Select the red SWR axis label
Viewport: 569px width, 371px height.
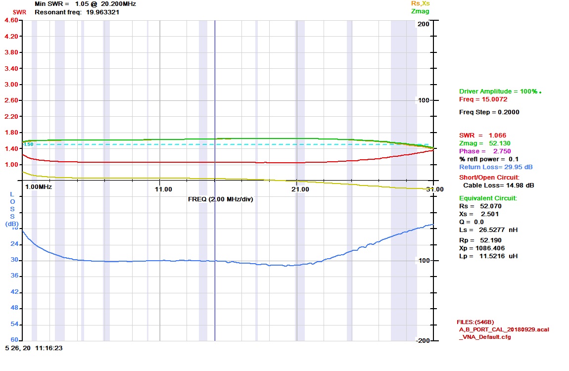pyautogui.click(x=19, y=12)
